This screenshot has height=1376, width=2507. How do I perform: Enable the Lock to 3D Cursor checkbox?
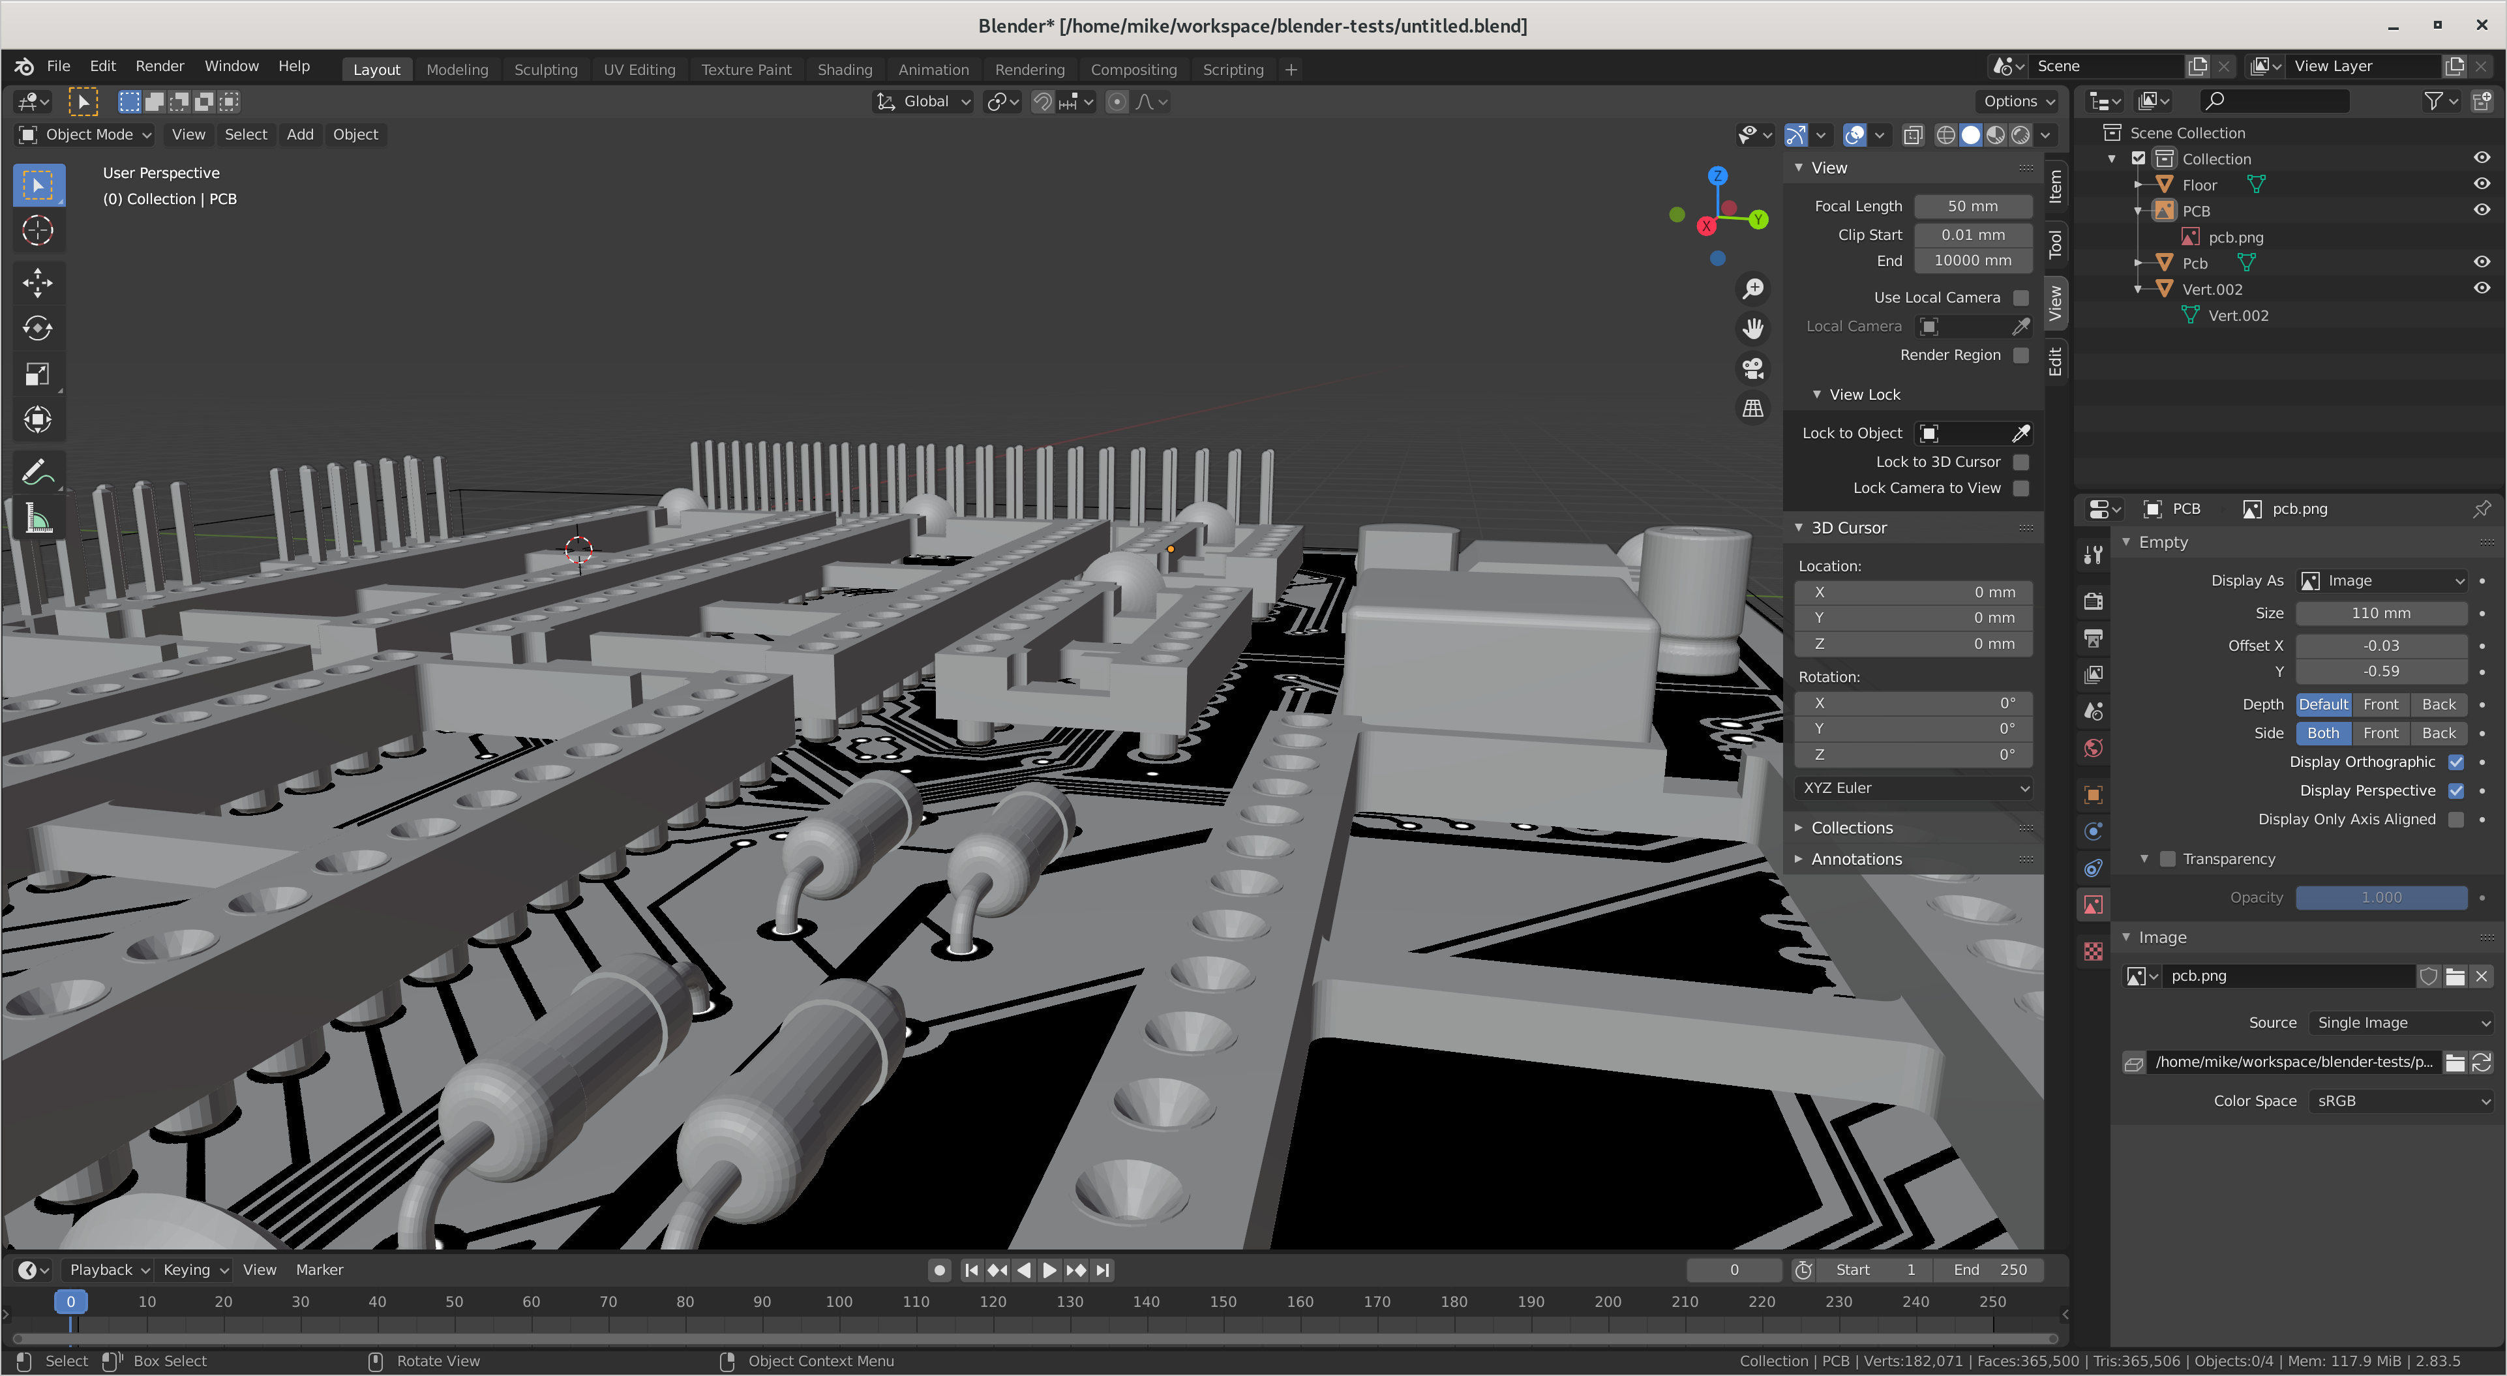point(2020,462)
